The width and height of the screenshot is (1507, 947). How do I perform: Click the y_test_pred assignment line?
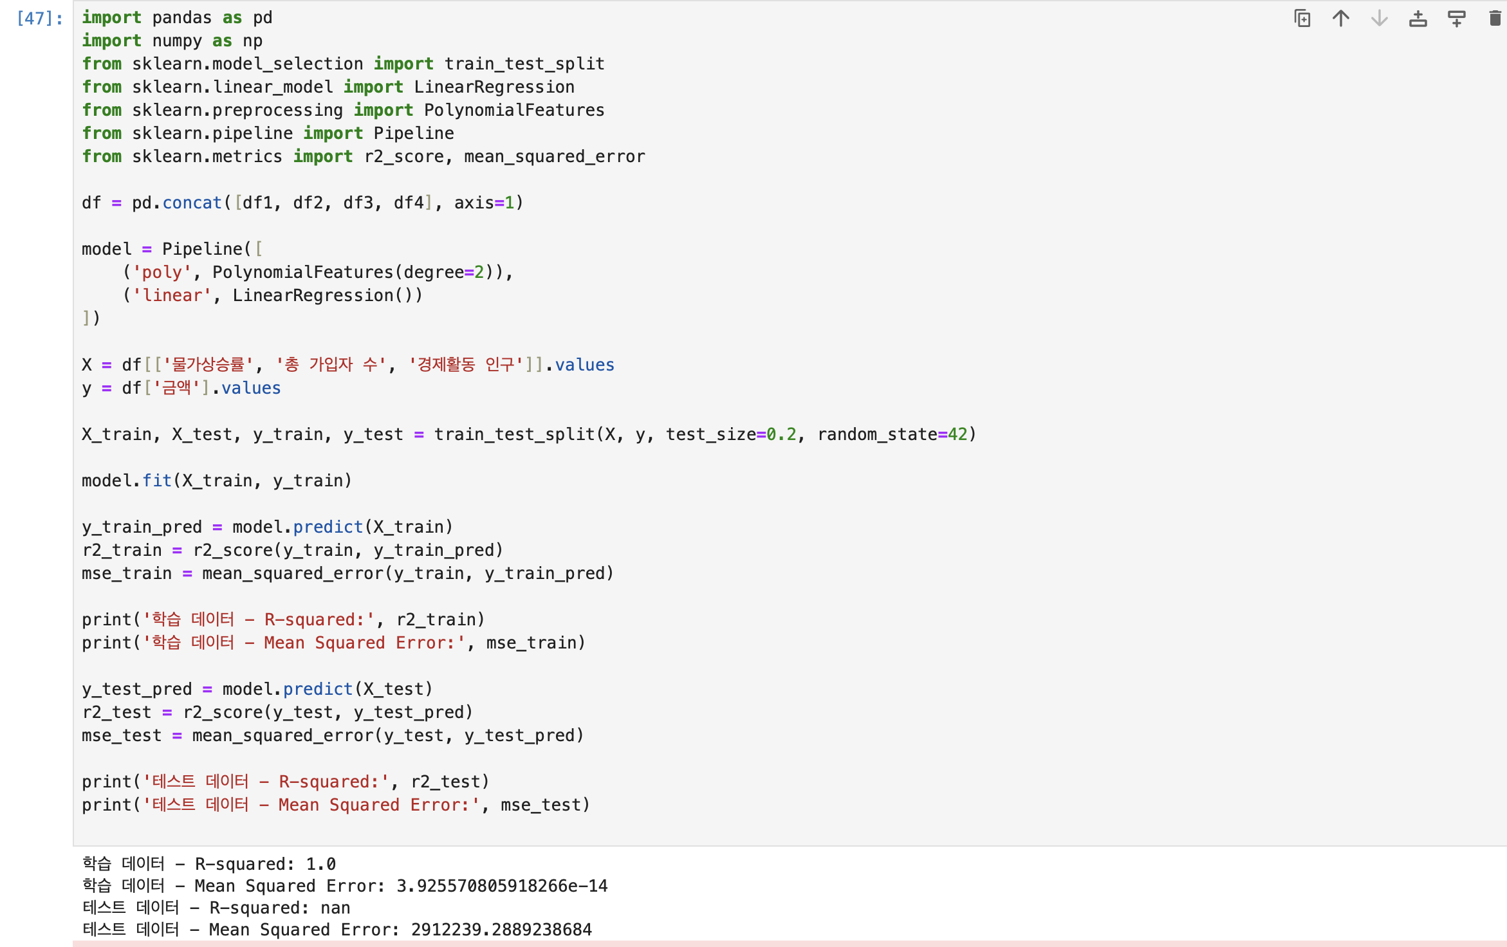257,689
